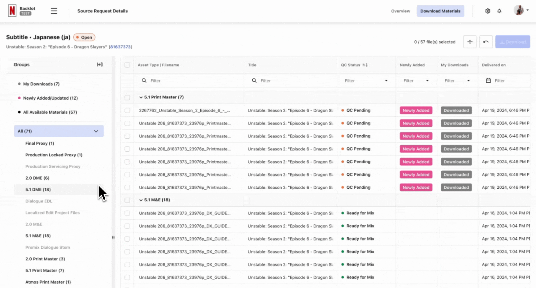Check the 2267762_Unstable_Season_2 file checkbox
The image size is (536, 288).
coord(127,110)
